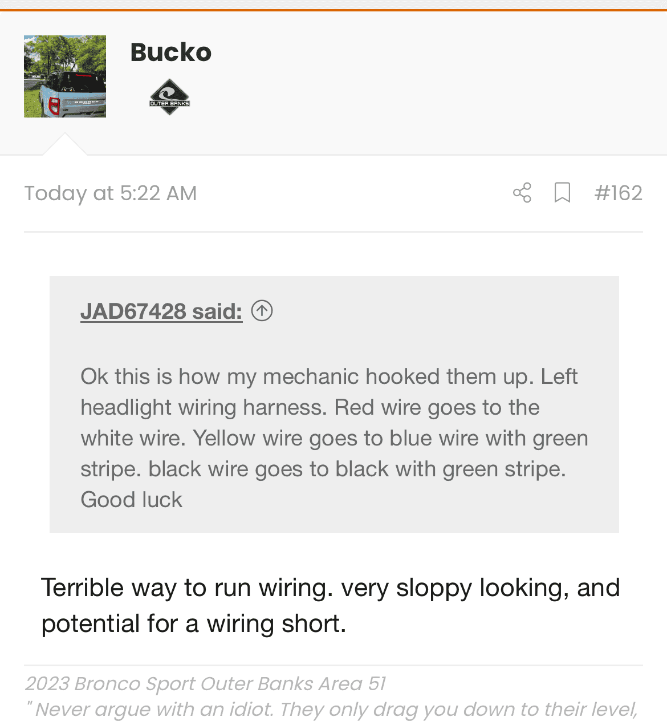This screenshot has height=725, width=667.
Task: Click the share icon on post #162
Action: coord(522,193)
